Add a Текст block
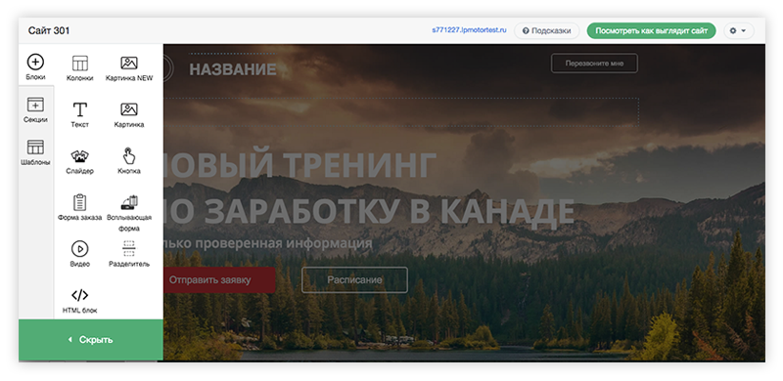This screenshot has width=783, height=381. tap(80, 114)
